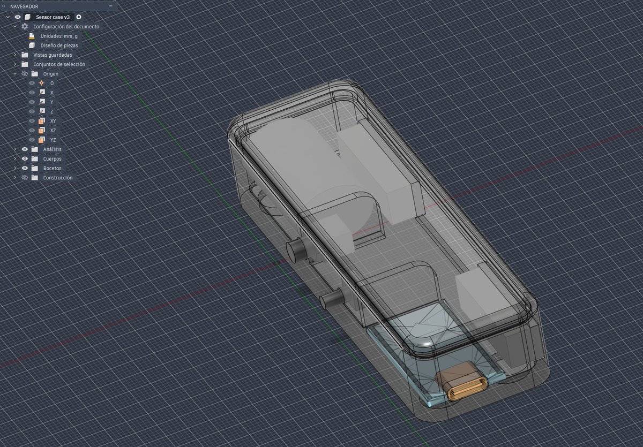
Task: Hide the Cuerpos folder via eye icon
Action: coord(25,159)
